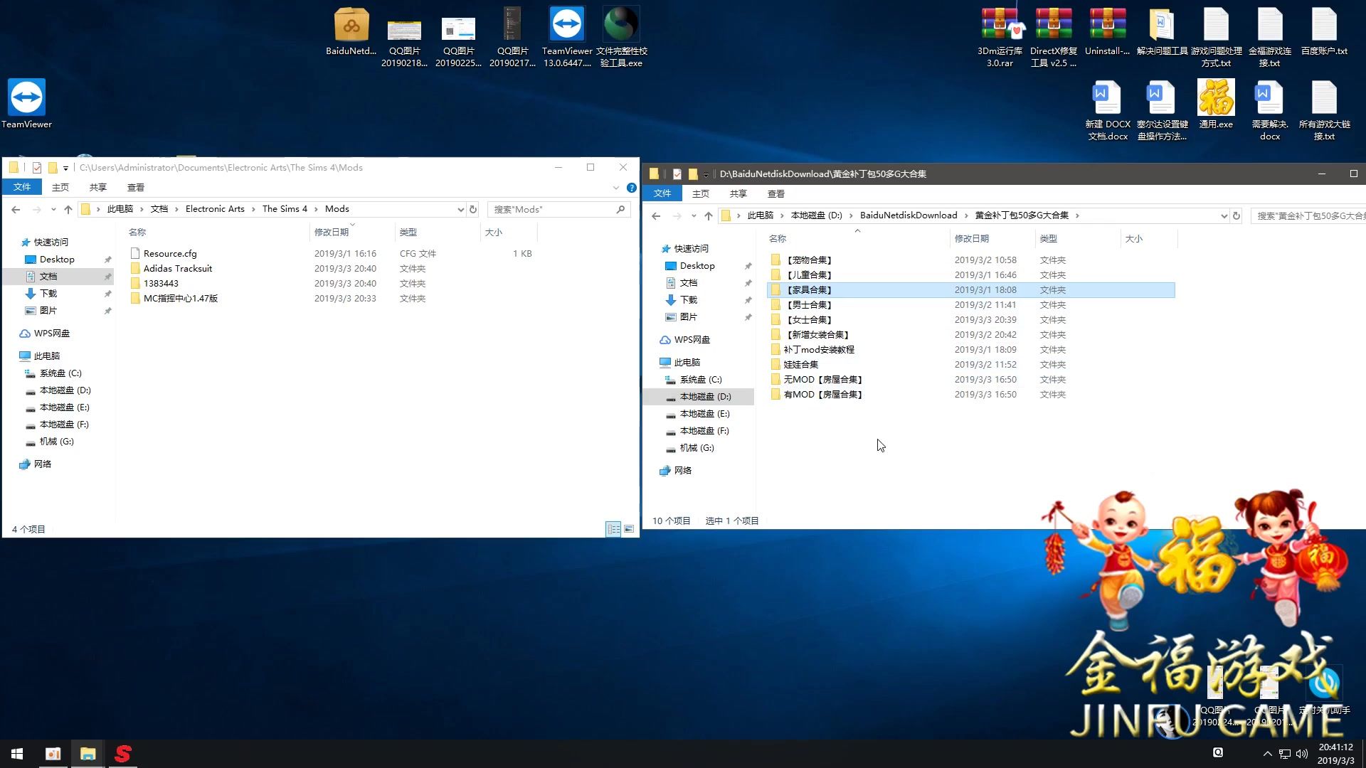Sort 黄金补丁包 window by 名称 column

pyautogui.click(x=857, y=238)
